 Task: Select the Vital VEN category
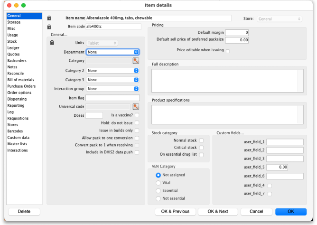[x=158, y=182]
